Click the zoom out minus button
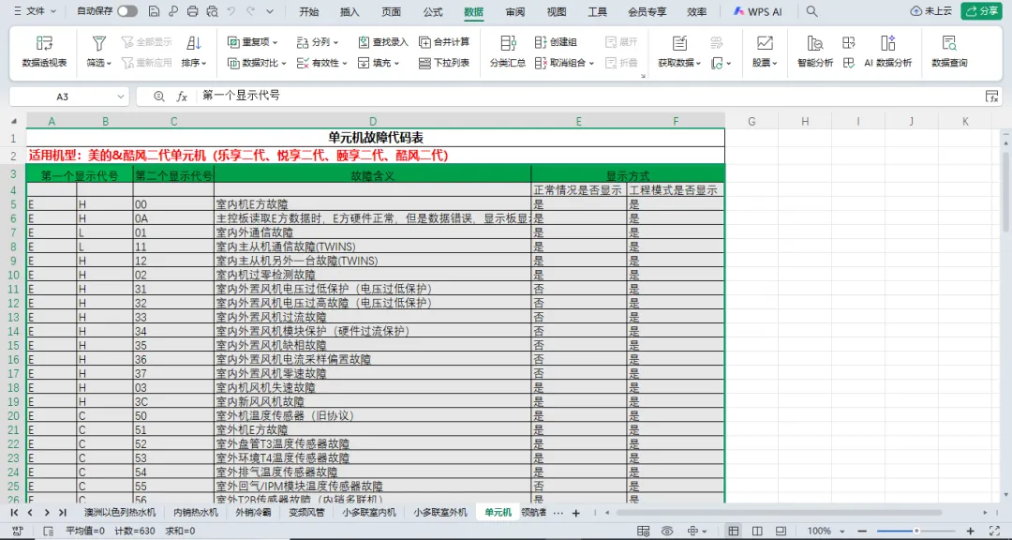This screenshot has height=540, width=1012. [863, 531]
